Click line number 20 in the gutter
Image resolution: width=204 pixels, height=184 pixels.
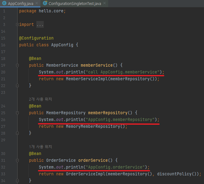tap(3, 72)
